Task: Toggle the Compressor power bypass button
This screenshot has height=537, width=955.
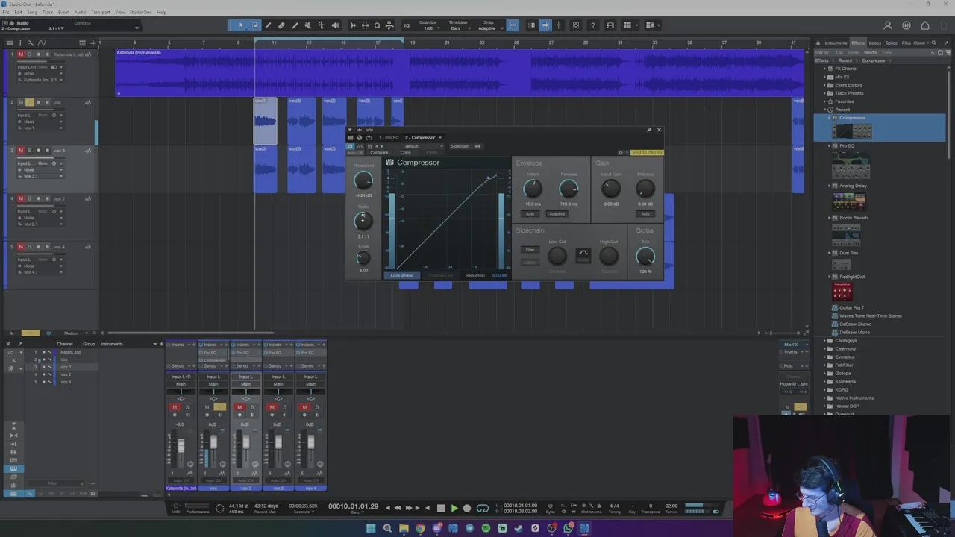Action: 351,146
